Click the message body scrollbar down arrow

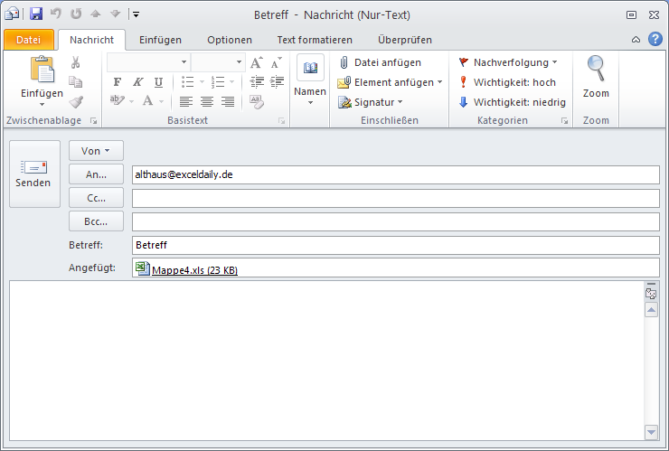(651, 432)
